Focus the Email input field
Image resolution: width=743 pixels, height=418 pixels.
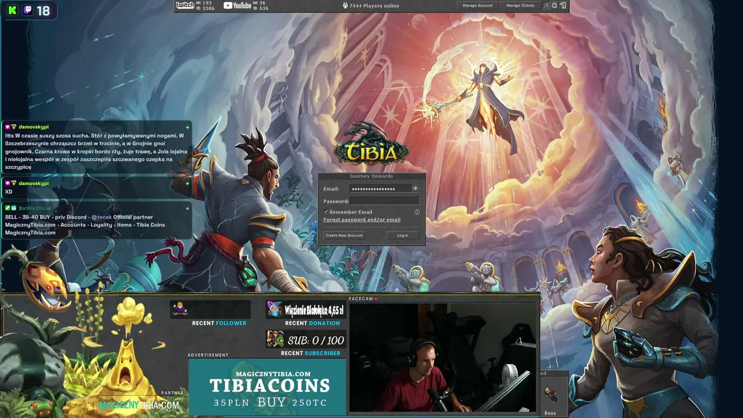(x=381, y=189)
